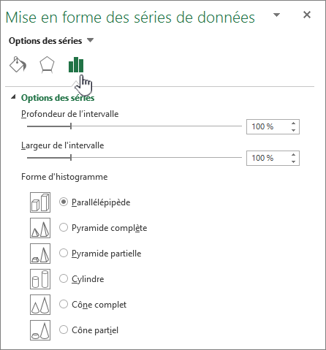Image resolution: width=326 pixels, height=350 pixels.
Task: Select the Cylindre radio button
Action: [64, 278]
